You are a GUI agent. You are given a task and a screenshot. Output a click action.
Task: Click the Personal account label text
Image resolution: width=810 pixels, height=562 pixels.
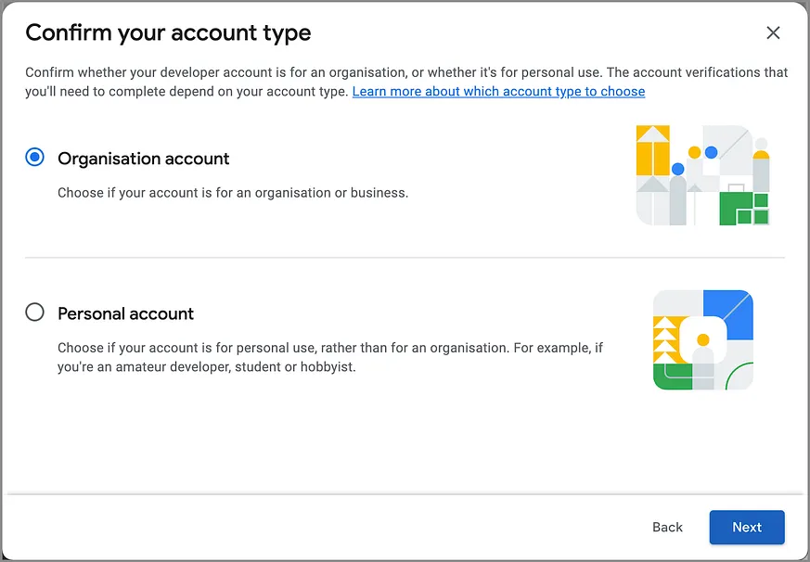(125, 313)
